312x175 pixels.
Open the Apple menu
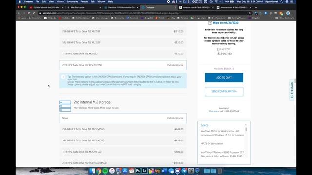pyautogui.click(x=20, y=1)
